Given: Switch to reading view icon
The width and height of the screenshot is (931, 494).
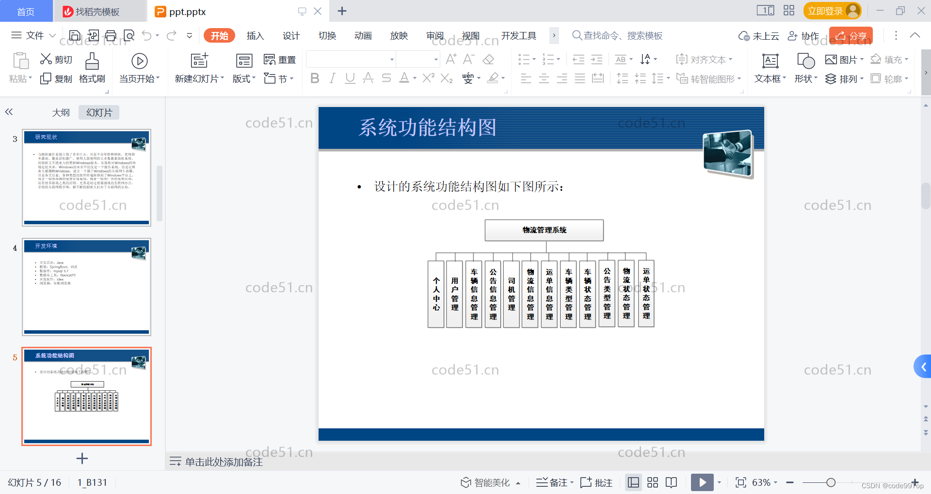Looking at the screenshot, I should click(671, 482).
